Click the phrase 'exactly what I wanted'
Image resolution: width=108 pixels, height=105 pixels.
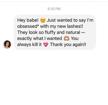point(39,38)
